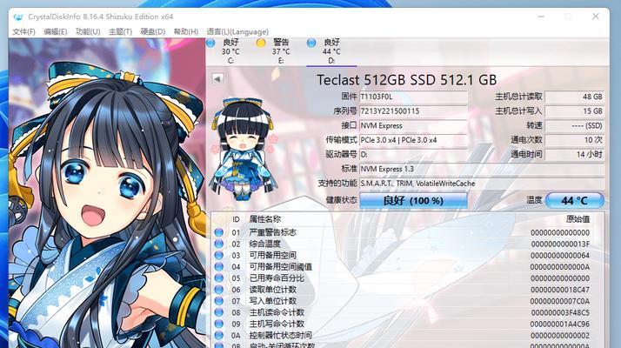Click the chibi Shizuku character image
621x348 pixels.
tap(243, 149)
